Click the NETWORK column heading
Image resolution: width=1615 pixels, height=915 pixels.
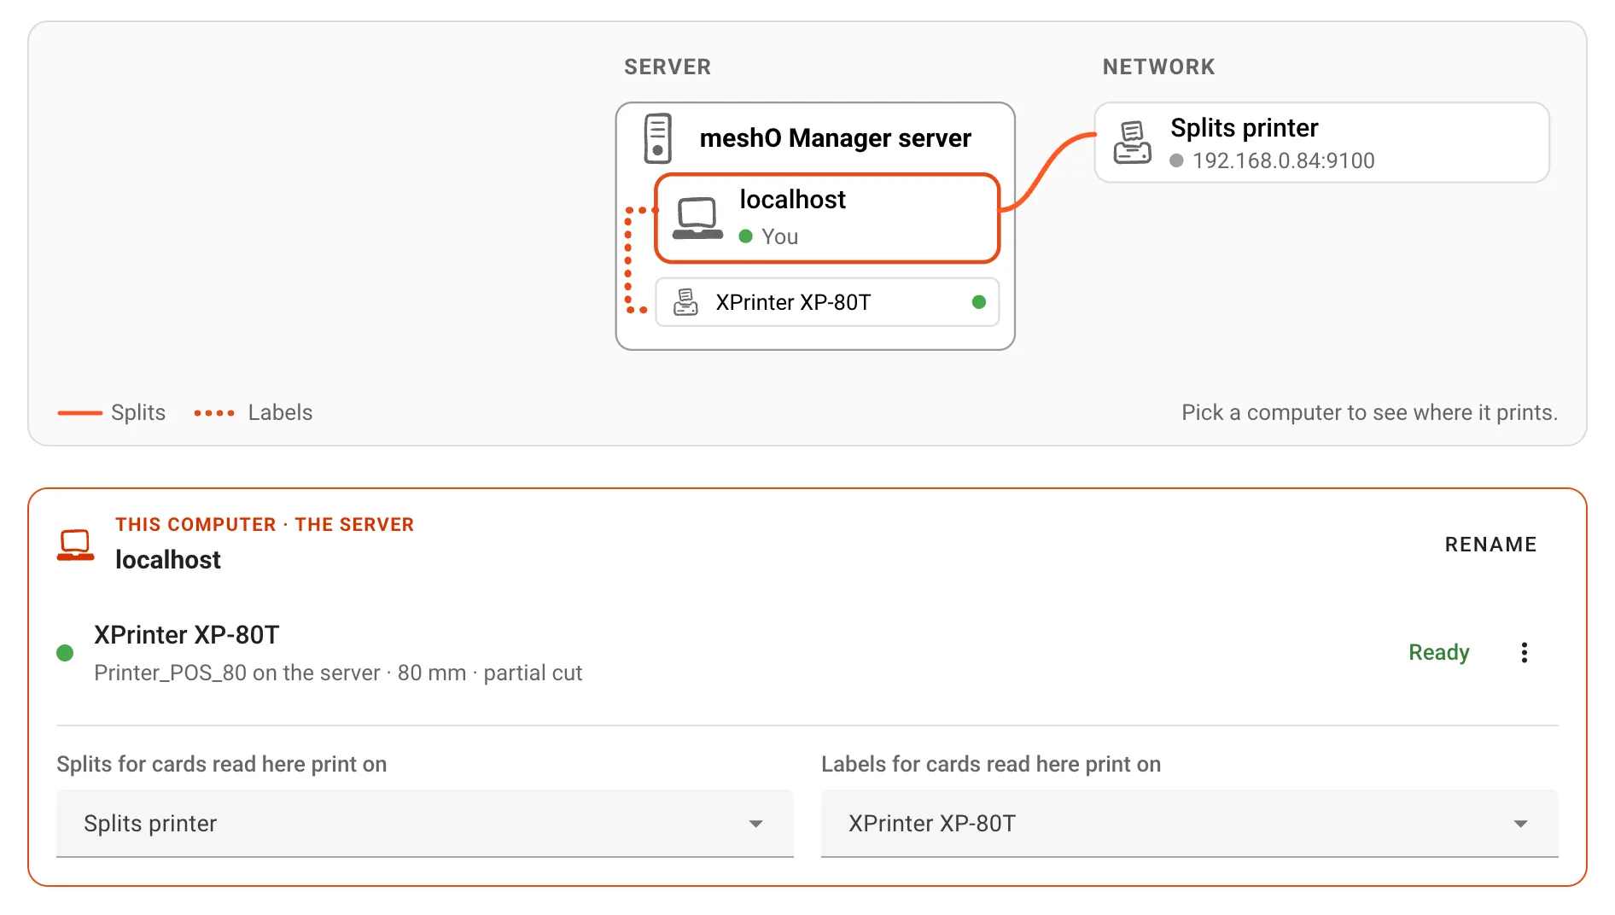[x=1158, y=67]
